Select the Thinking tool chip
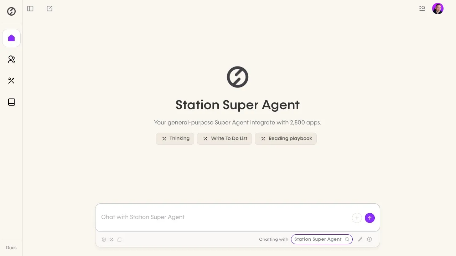456x256 pixels. pos(175,139)
